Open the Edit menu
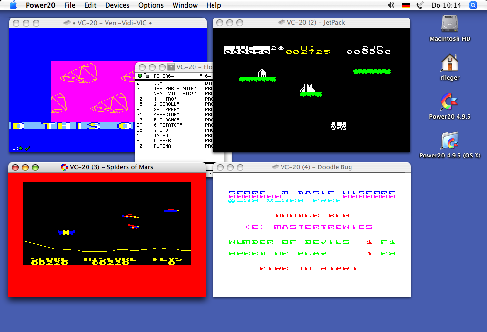 coord(90,5)
